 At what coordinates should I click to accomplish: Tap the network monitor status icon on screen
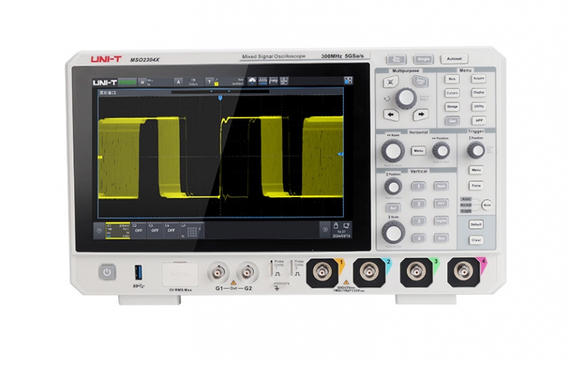[x=346, y=226]
